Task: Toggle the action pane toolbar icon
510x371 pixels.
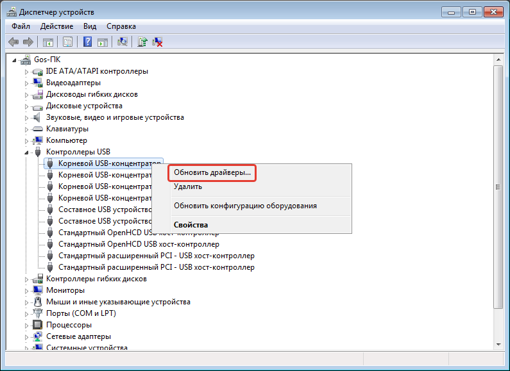Action: [103, 42]
